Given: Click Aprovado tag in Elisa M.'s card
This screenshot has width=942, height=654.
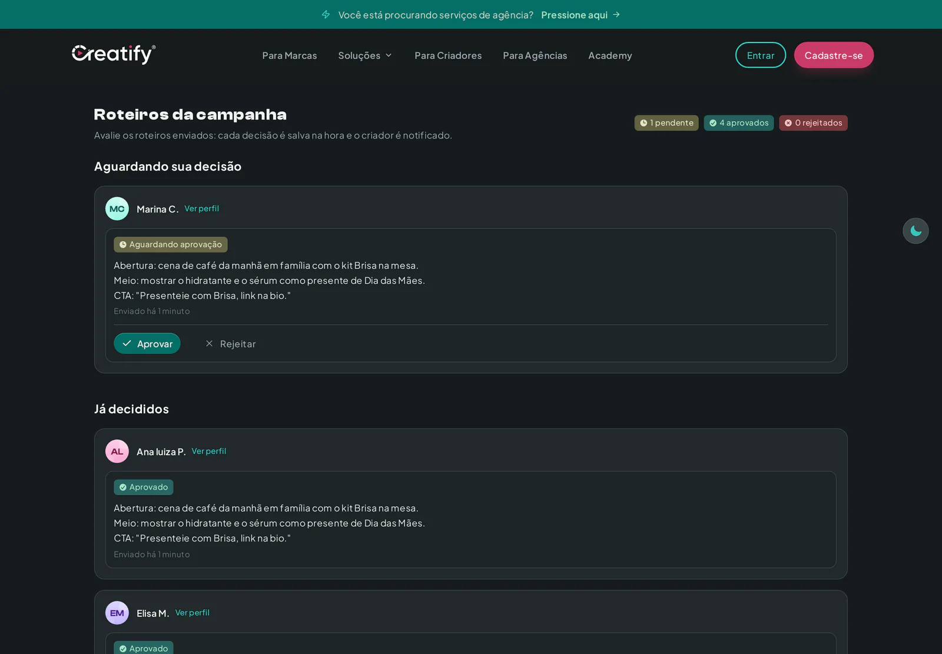Looking at the screenshot, I should [x=144, y=648].
